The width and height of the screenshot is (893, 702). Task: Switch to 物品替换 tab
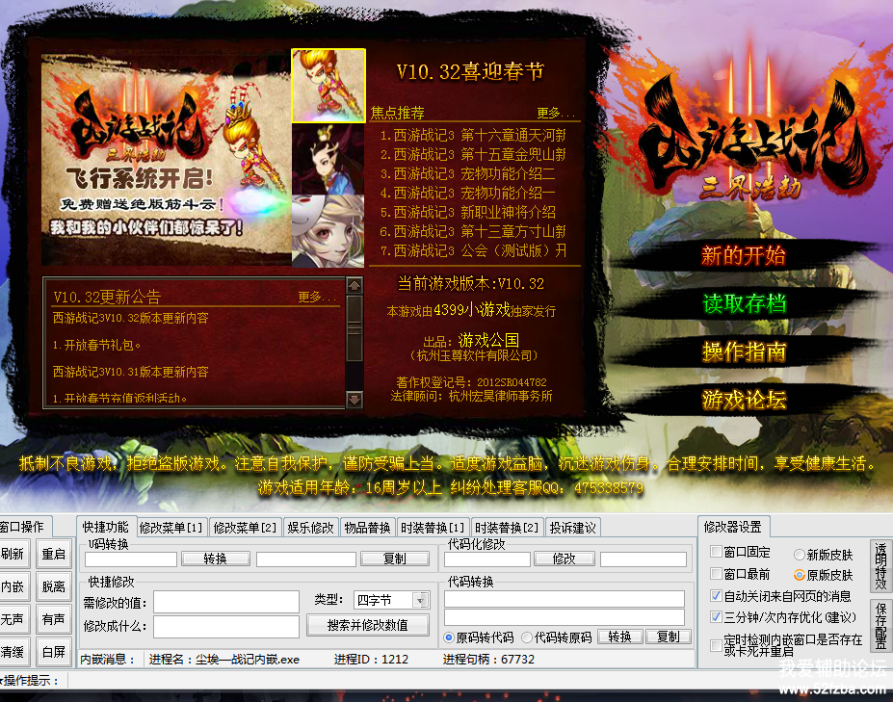pos(367,528)
